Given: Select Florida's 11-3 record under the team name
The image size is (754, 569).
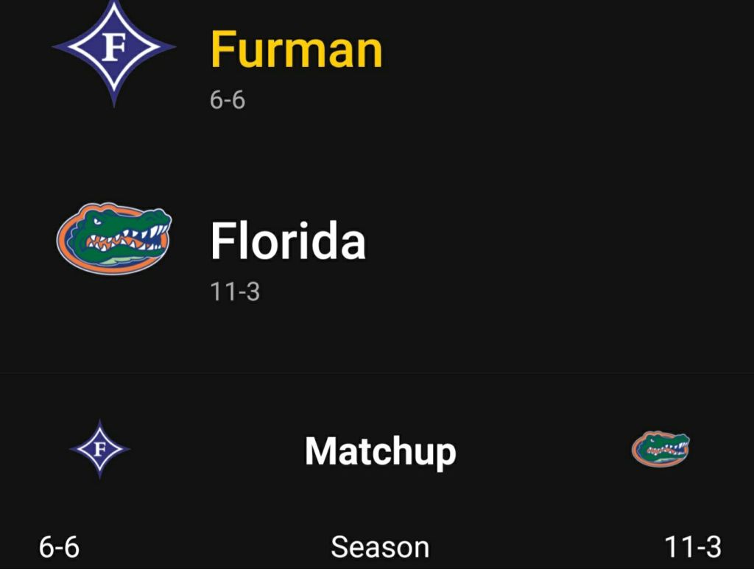Looking at the screenshot, I should [x=235, y=292].
